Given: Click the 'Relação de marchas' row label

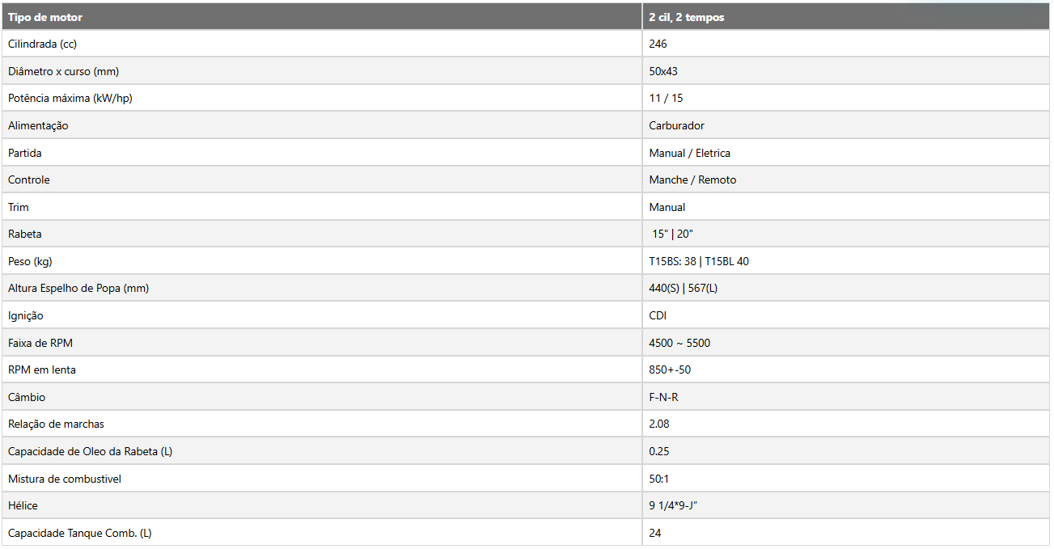Looking at the screenshot, I should [56, 424].
